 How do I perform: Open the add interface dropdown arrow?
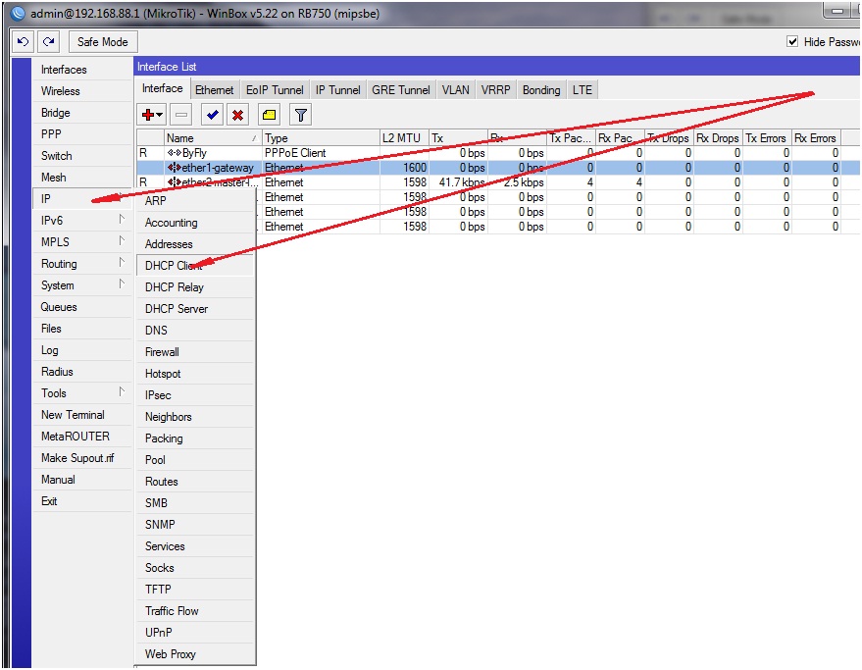(x=160, y=115)
